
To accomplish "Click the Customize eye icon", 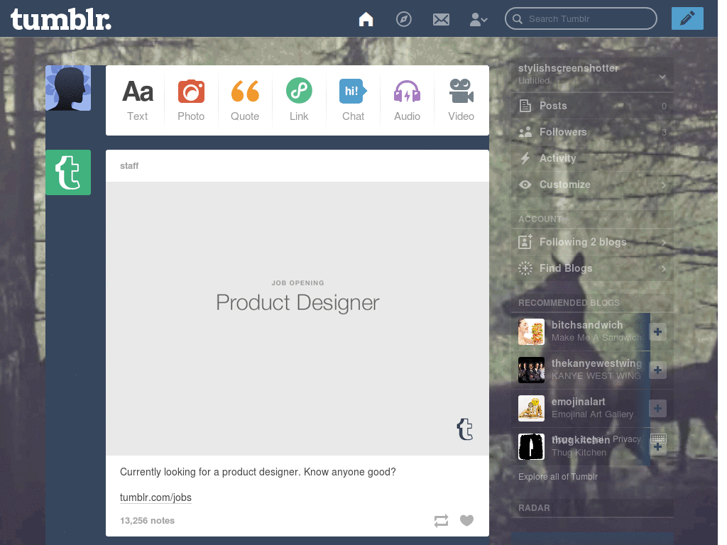I will [x=525, y=185].
